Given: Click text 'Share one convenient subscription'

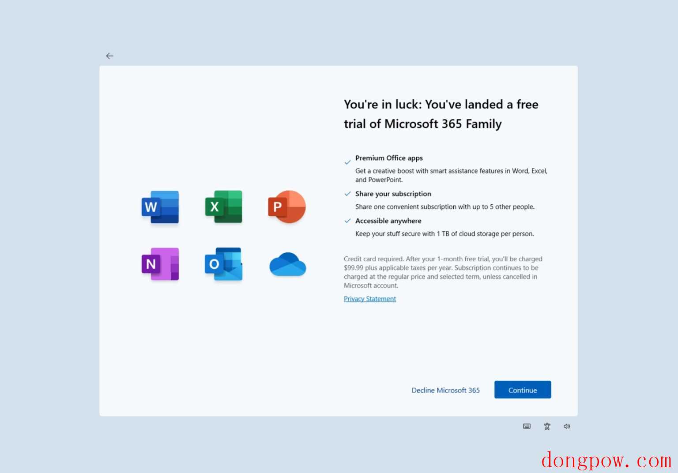Looking at the screenshot, I should pos(445,206).
